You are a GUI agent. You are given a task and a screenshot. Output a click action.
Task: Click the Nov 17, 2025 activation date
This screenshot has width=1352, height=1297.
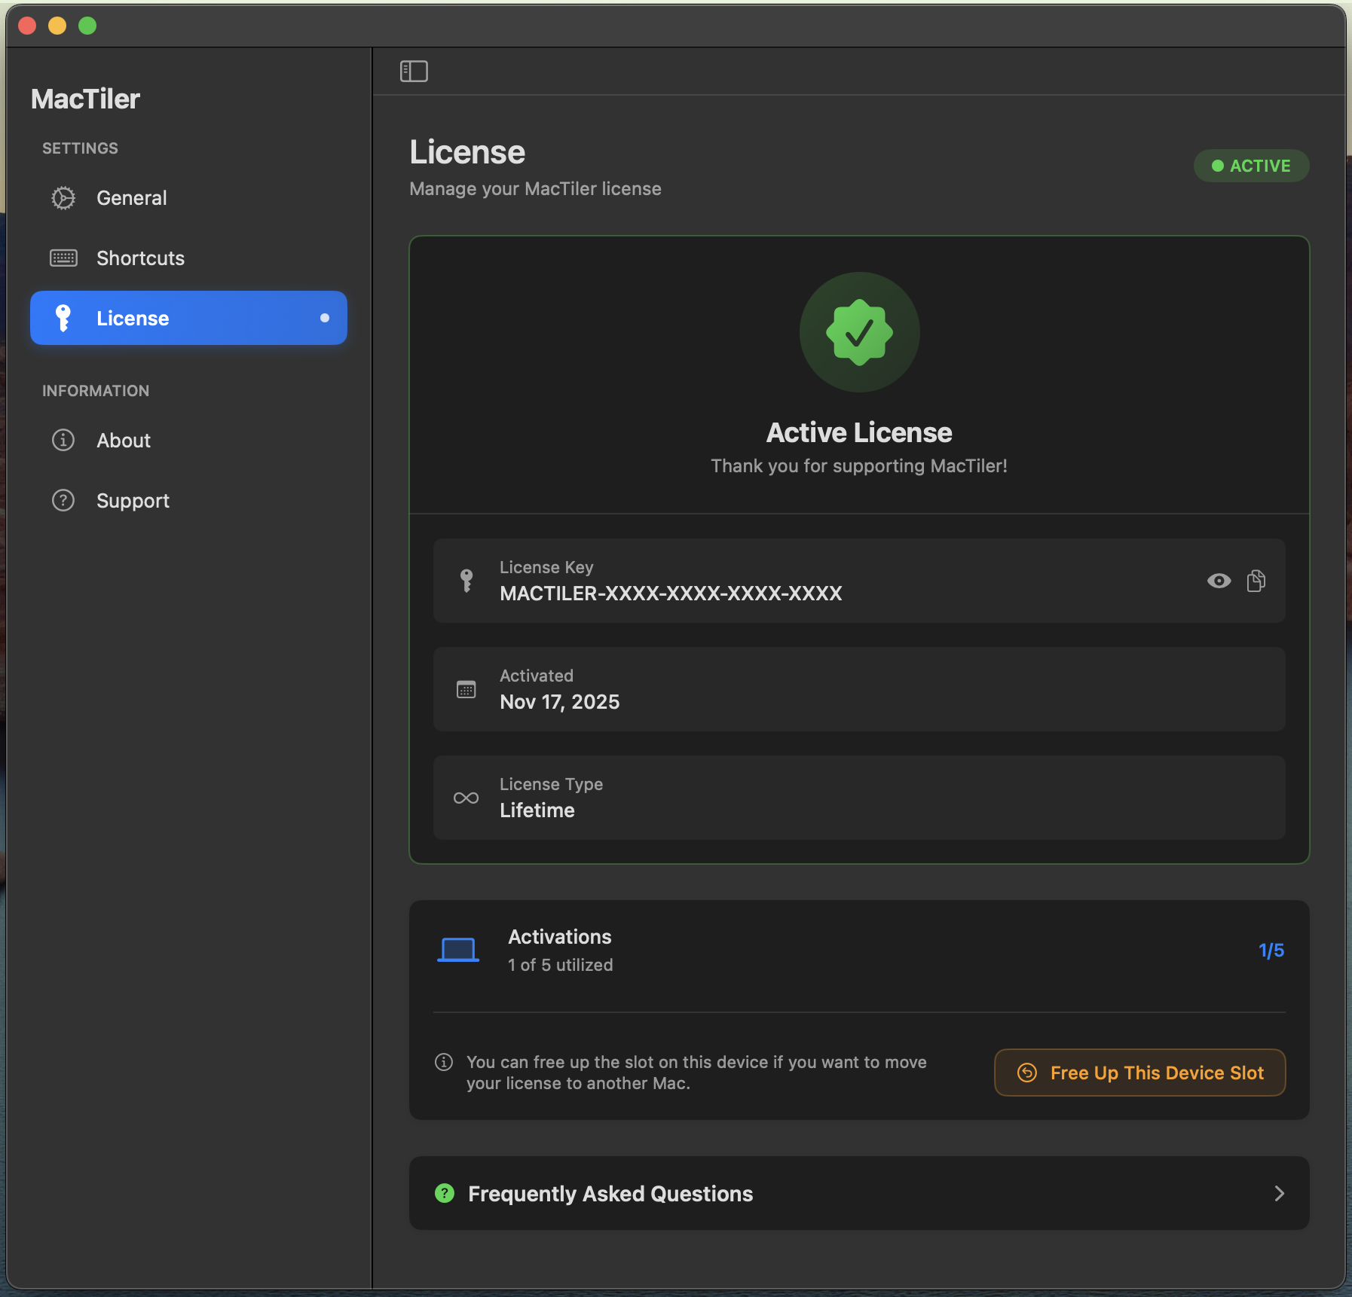pyautogui.click(x=560, y=702)
